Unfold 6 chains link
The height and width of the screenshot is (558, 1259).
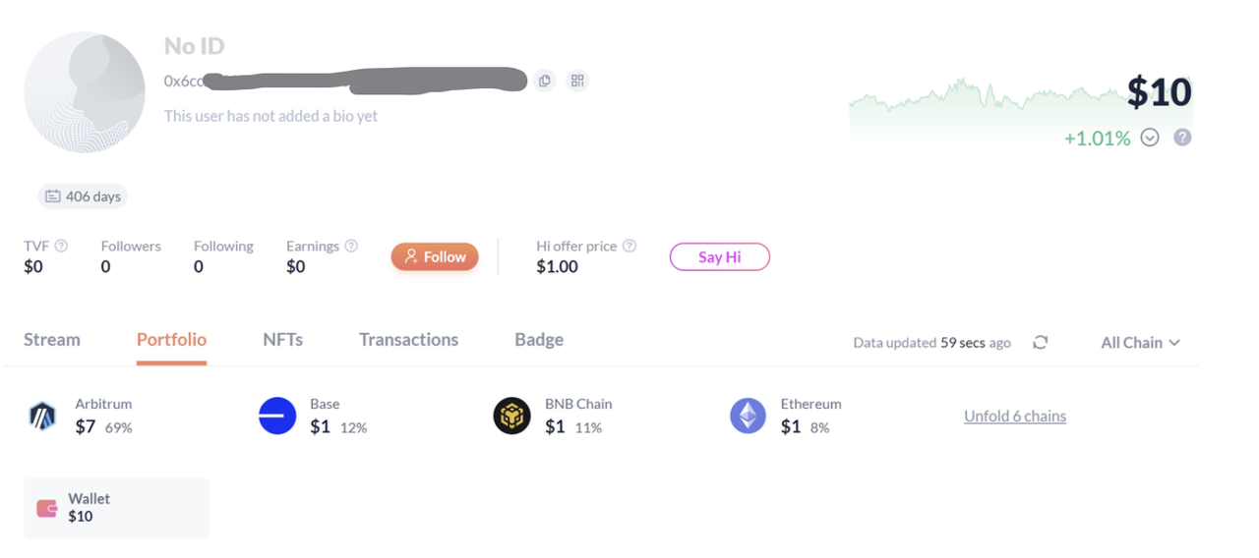pyautogui.click(x=1015, y=417)
